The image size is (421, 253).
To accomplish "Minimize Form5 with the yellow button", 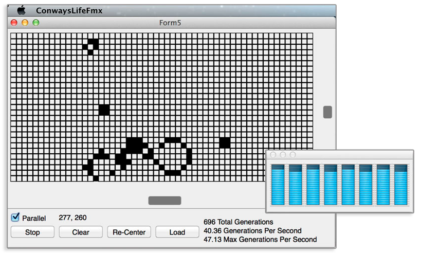I will (x=25, y=23).
